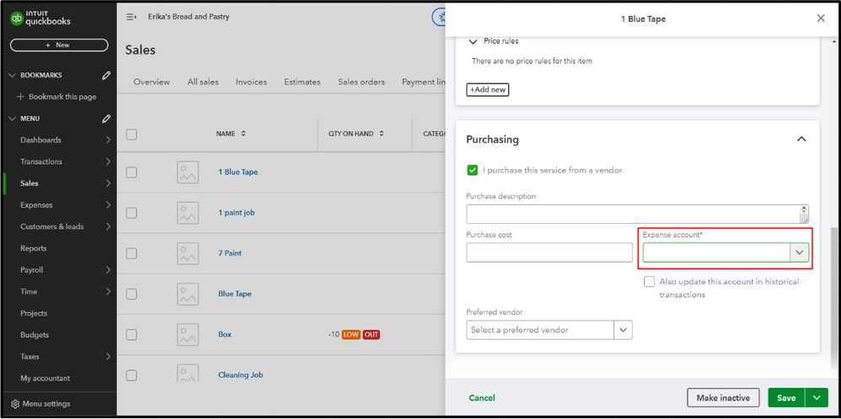This screenshot has width=841, height=419.
Task: Click the pencil icon beside Bookmarks
Action: coord(106,75)
